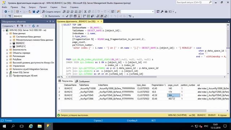Select the Репликация tree item
Screen dimensions: 231x130
19,56
